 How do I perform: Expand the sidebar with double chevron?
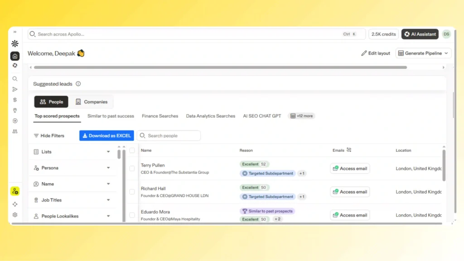[x=15, y=32]
